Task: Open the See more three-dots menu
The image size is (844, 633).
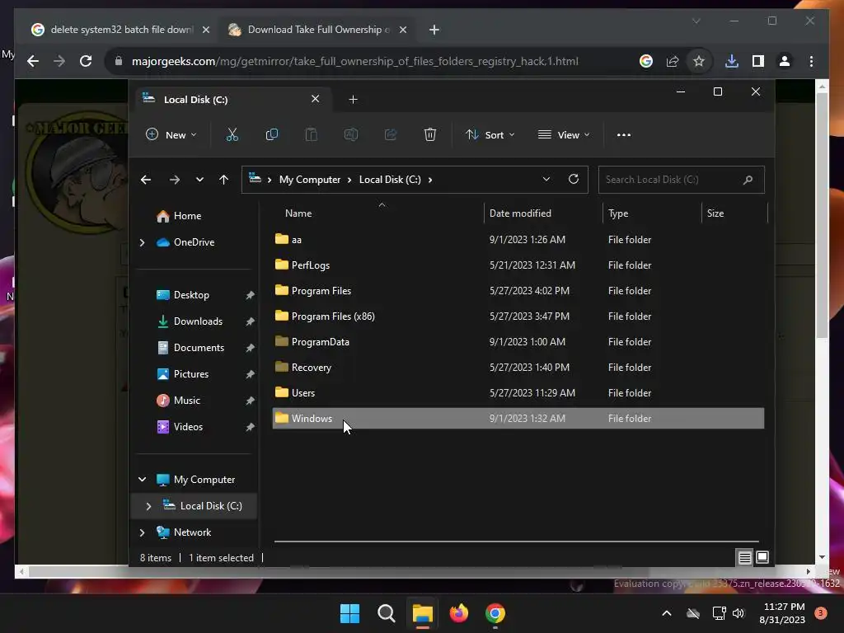Action: click(x=624, y=134)
